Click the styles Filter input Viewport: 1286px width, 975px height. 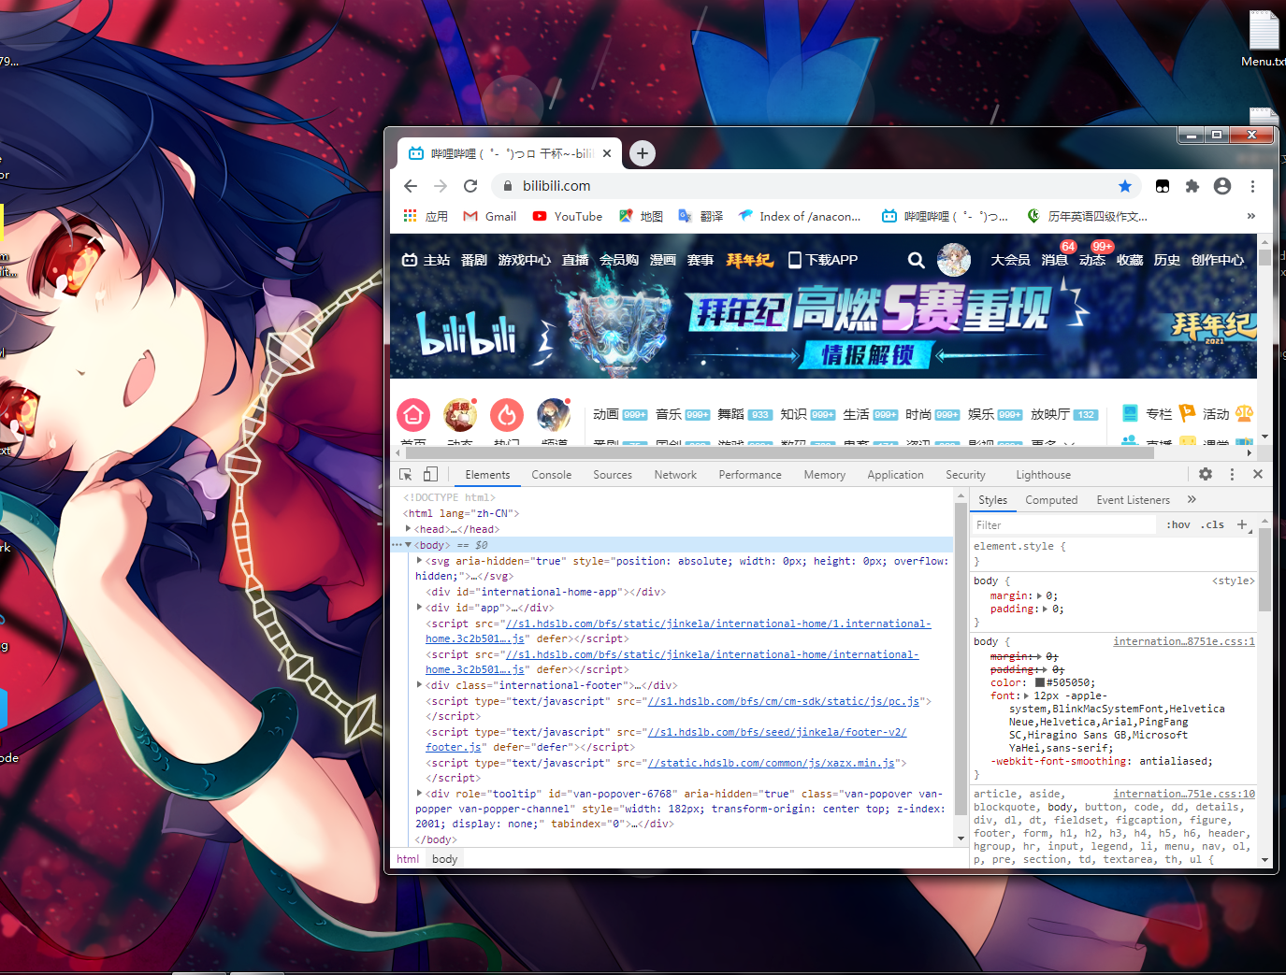(1066, 525)
